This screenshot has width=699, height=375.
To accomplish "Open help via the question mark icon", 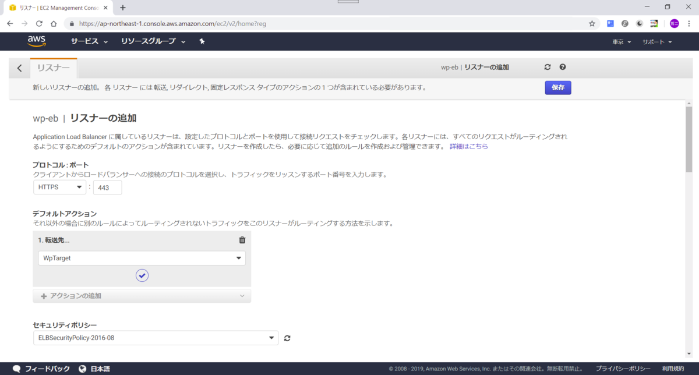I will 562,67.
